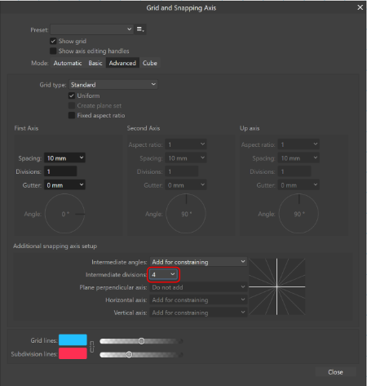
Task: Select the Basic mode tab
Action: [95, 63]
